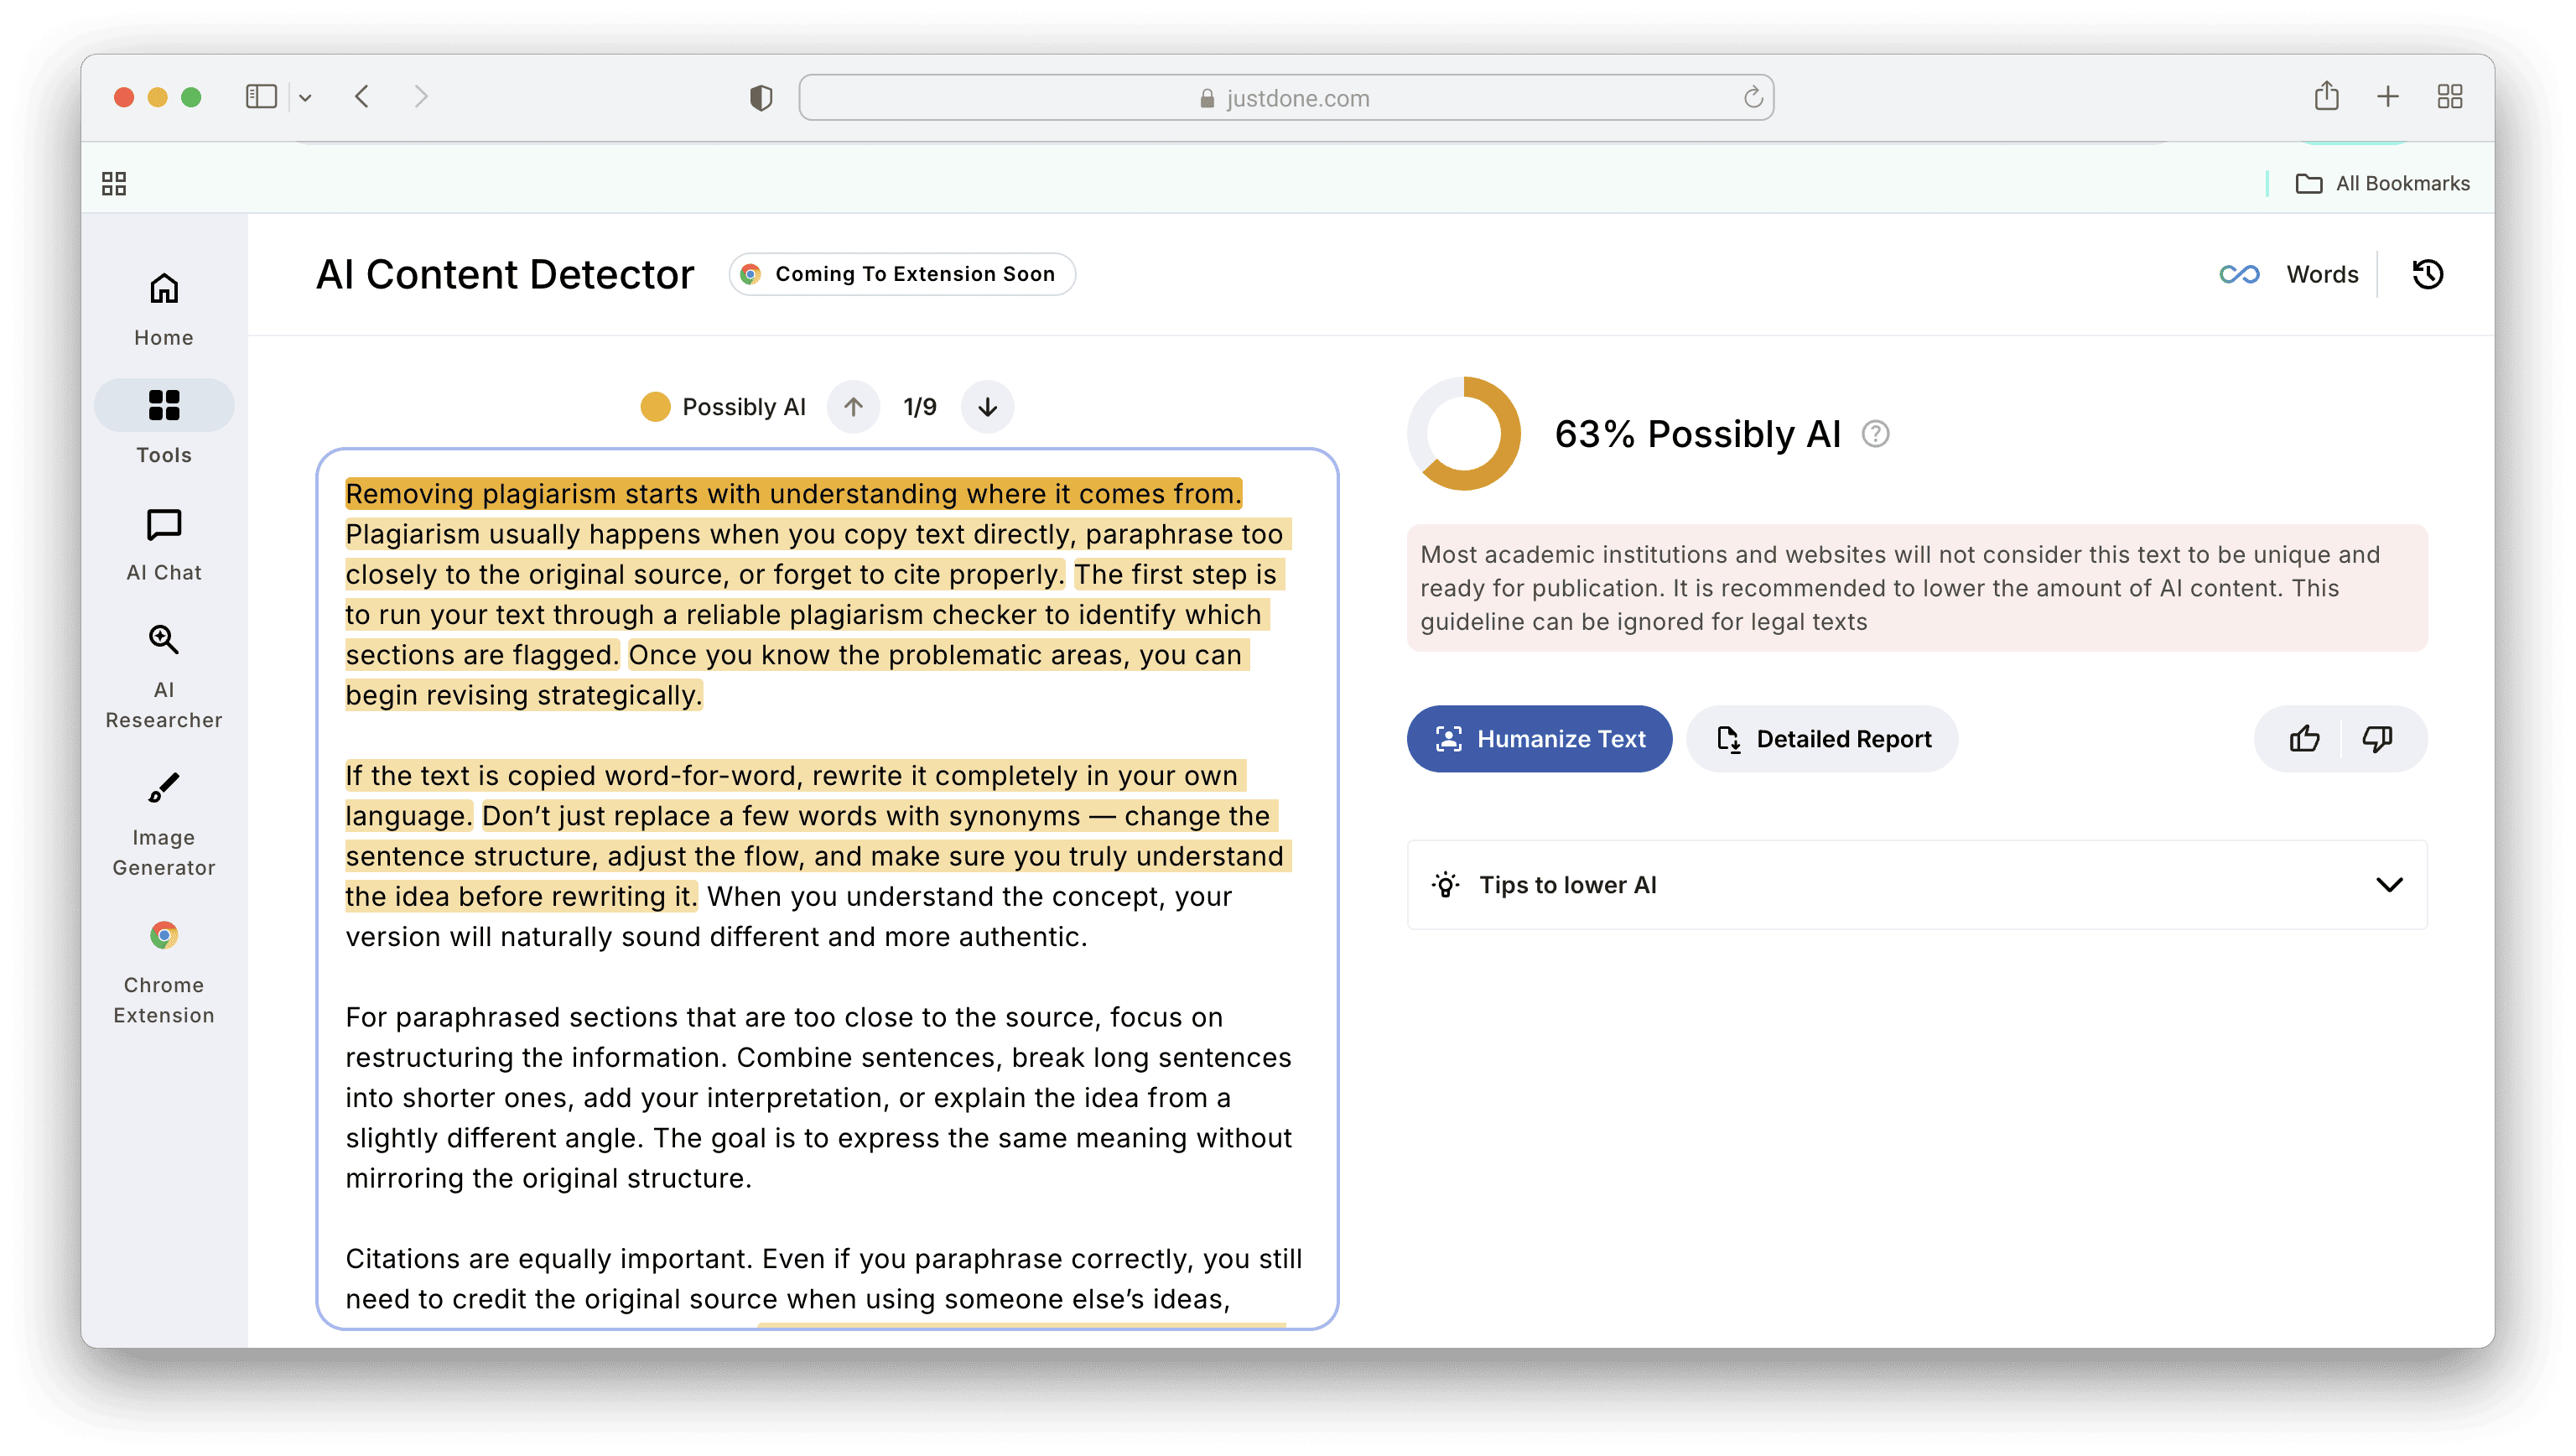Go to previous Possibly AI highlight
The width and height of the screenshot is (2576, 1456).
point(853,407)
